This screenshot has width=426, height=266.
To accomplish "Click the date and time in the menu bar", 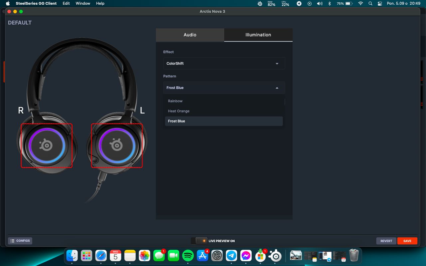I will pos(404,3).
